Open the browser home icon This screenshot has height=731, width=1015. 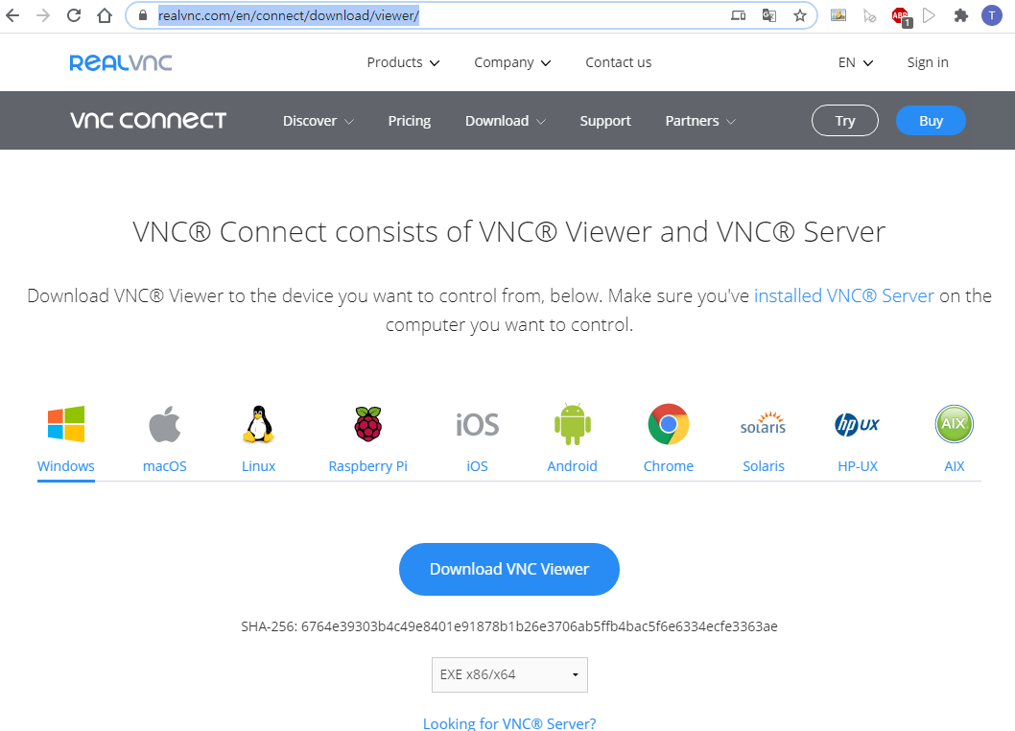coord(105,15)
